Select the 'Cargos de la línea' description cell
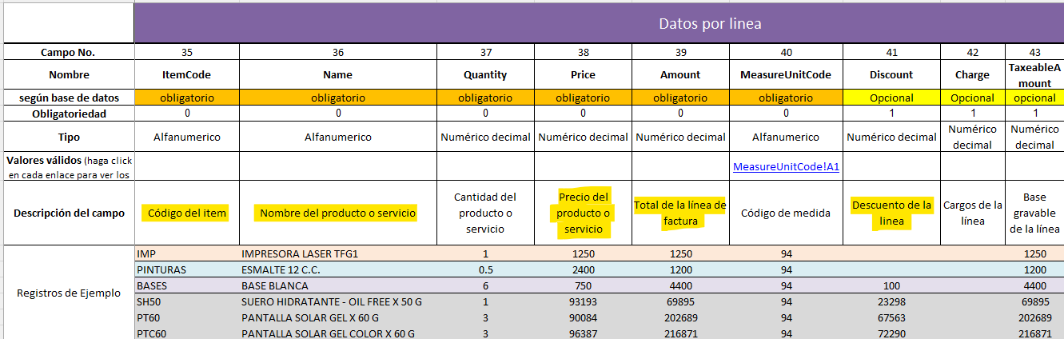Image resolution: width=1064 pixels, height=339 pixels. (x=972, y=213)
